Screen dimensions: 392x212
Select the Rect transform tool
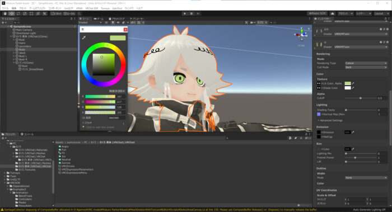(31, 13)
